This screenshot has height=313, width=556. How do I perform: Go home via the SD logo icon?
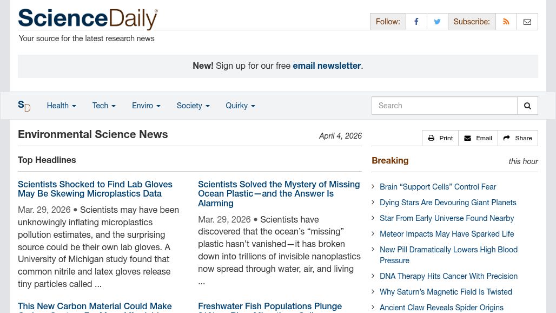tap(24, 106)
